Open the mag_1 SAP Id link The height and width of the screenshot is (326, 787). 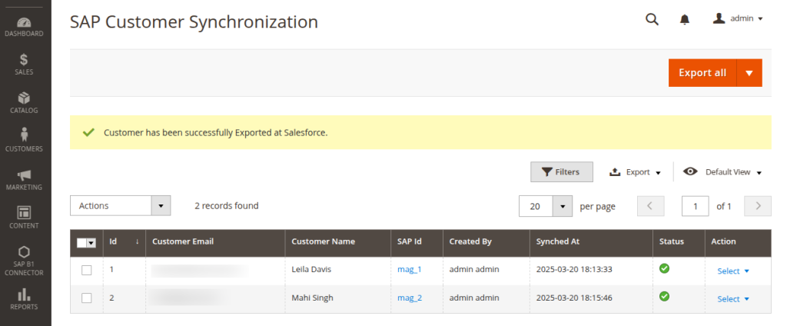(409, 270)
